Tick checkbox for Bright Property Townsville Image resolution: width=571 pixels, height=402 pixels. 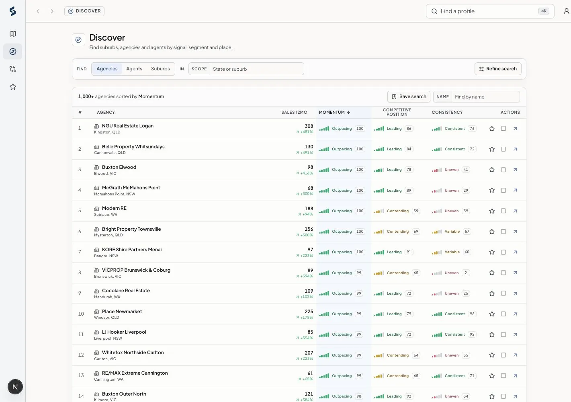click(x=503, y=232)
